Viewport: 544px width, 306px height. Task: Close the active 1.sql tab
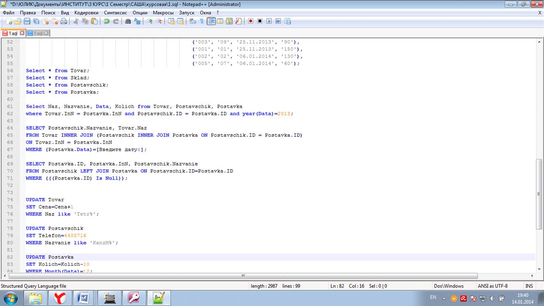coord(22,33)
